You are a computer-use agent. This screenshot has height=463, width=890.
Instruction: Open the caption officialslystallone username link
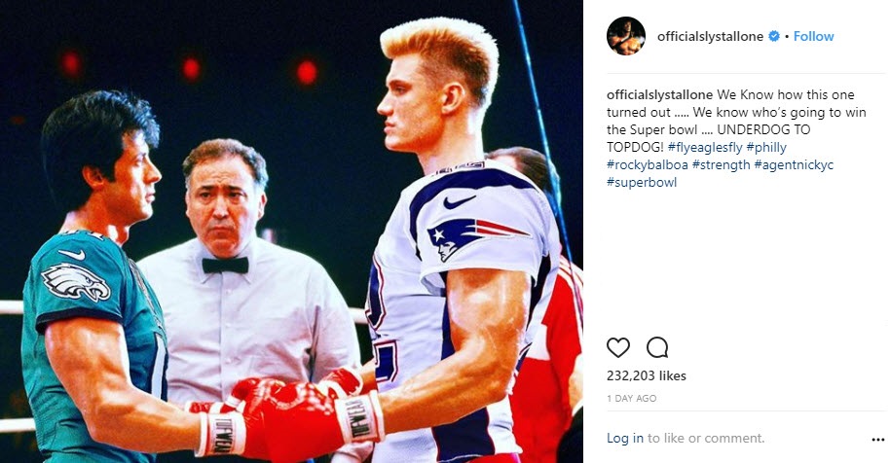click(x=659, y=94)
